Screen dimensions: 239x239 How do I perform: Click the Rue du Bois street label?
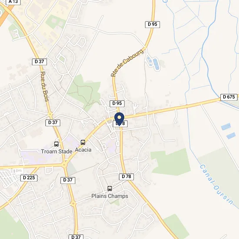pos(44,86)
